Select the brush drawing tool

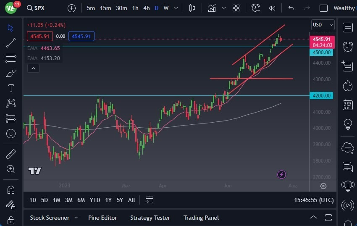click(x=10, y=73)
